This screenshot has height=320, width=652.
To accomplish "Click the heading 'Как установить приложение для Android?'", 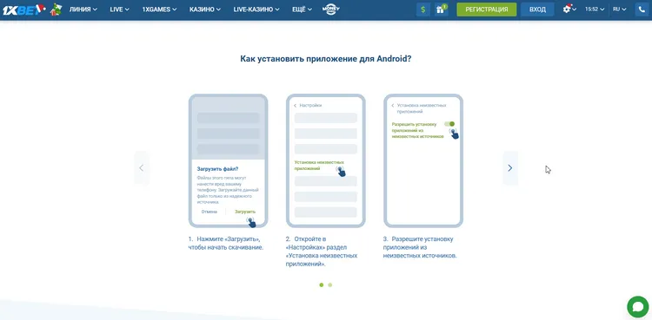I will [x=326, y=58].
